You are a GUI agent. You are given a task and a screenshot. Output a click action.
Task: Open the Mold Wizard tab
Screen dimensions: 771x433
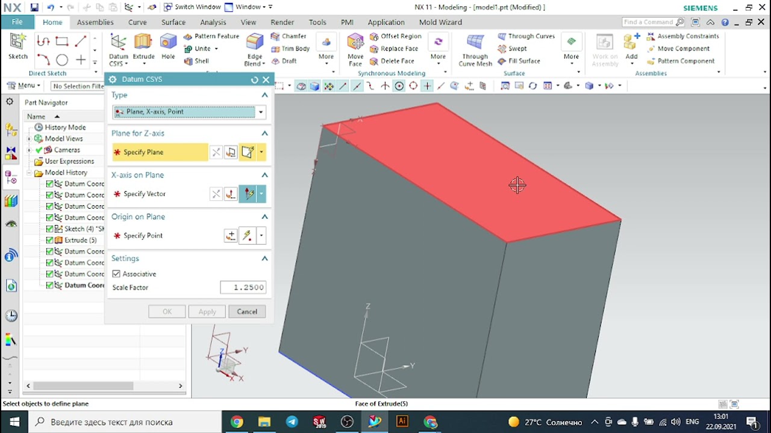440,22
